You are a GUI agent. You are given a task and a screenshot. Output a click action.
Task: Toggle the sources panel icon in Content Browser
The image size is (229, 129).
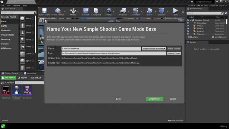[3, 83]
